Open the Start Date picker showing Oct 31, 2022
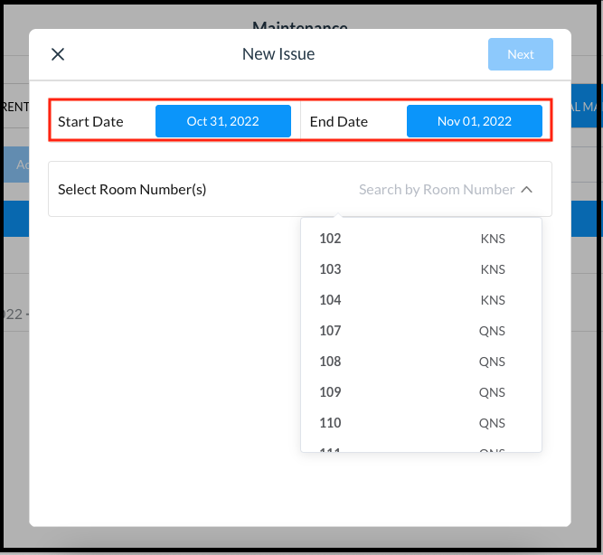The width and height of the screenshot is (603, 555). coord(222,121)
